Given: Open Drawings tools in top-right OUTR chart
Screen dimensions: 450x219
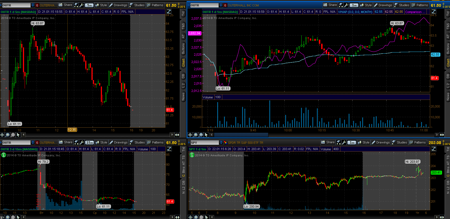Looking at the screenshot, I should click(x=383, y=5).
